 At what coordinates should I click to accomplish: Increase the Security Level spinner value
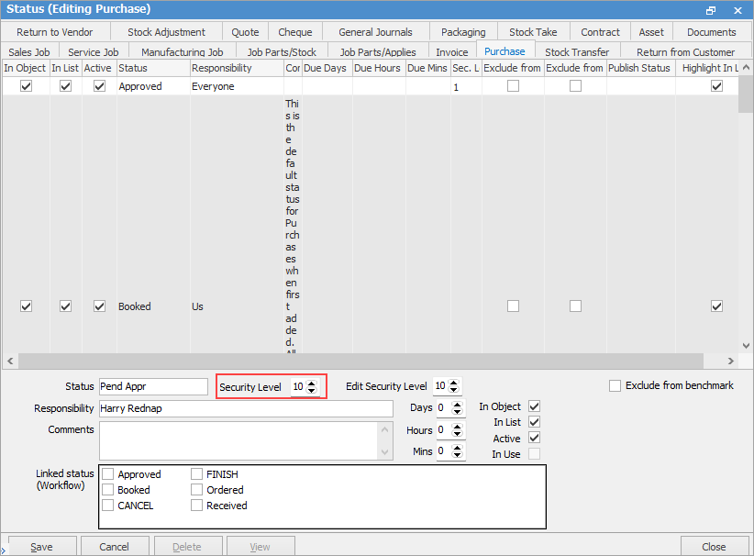[312, 384]
